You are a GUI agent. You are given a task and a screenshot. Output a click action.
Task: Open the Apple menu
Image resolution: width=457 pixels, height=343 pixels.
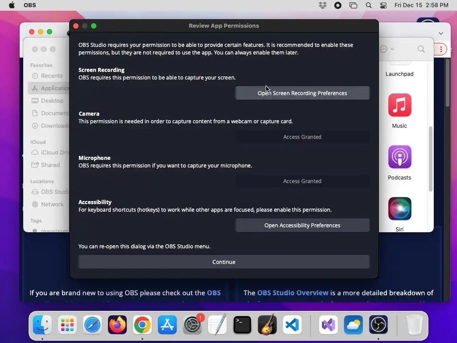coord(12,5)
